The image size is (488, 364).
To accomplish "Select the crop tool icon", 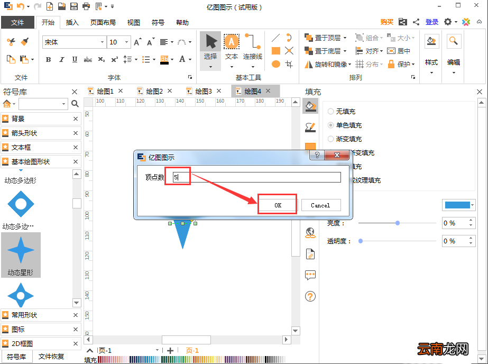I will (289, 64).
